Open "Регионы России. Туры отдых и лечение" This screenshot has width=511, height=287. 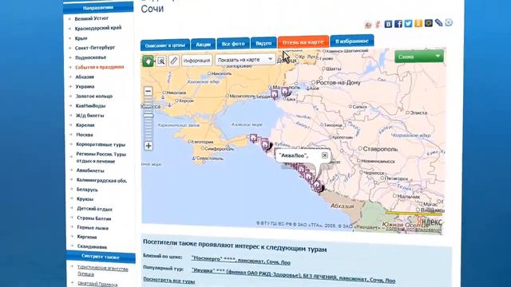[x=101, y=158]
